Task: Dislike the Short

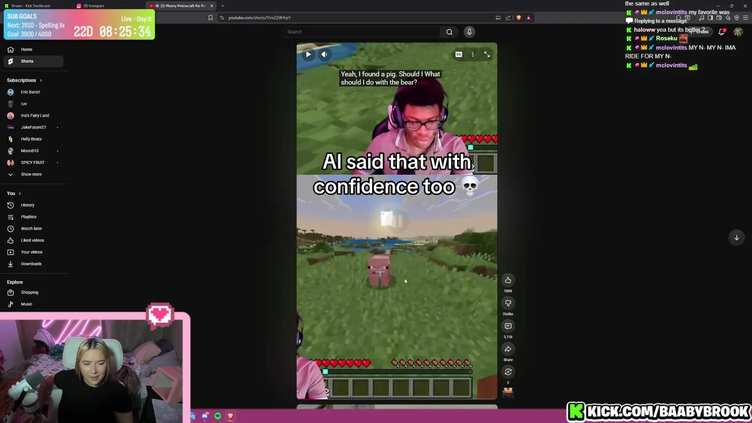Action: (508, 303)
